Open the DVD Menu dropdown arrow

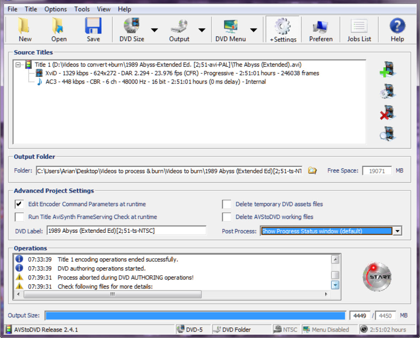pyautogui.click(x=253, y=30)
